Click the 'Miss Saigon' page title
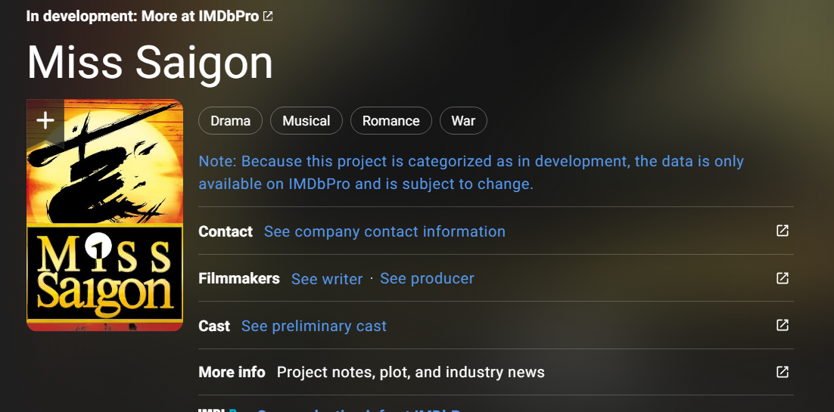 click(150, 62)
